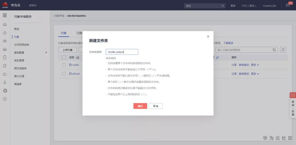Focus the 文件夹名称 input field
The height and width of the screenshot is (145, 296).
(x=122, y=52)
